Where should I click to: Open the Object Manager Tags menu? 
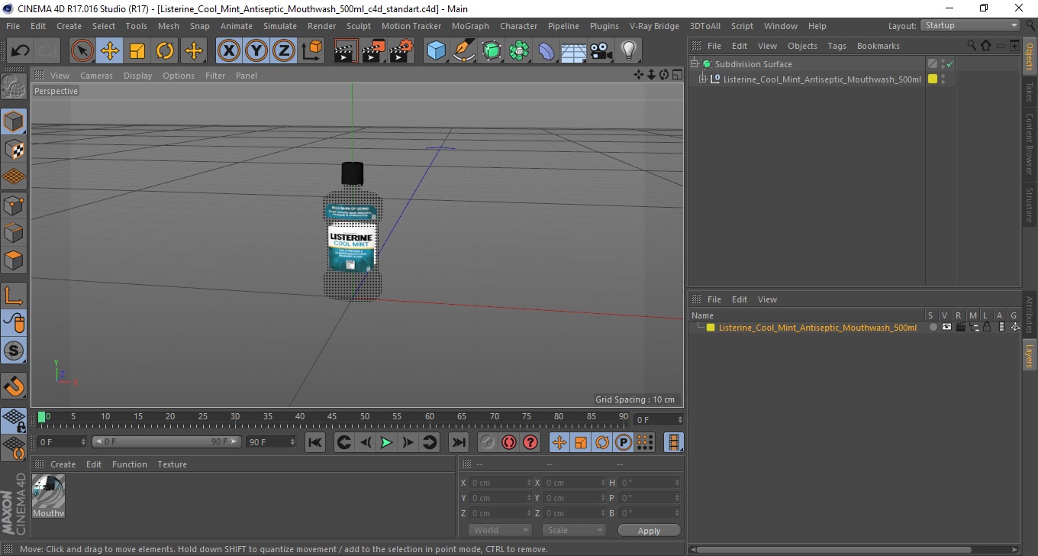tap(837, 46)
